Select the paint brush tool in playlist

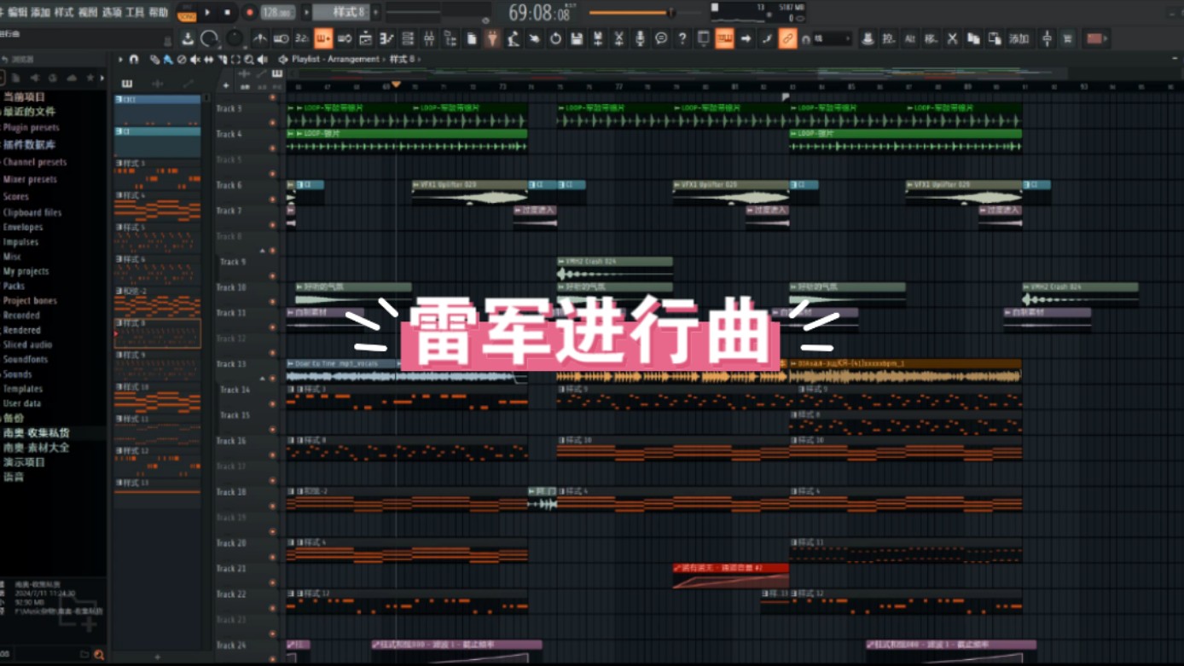(x=168, y=60)
